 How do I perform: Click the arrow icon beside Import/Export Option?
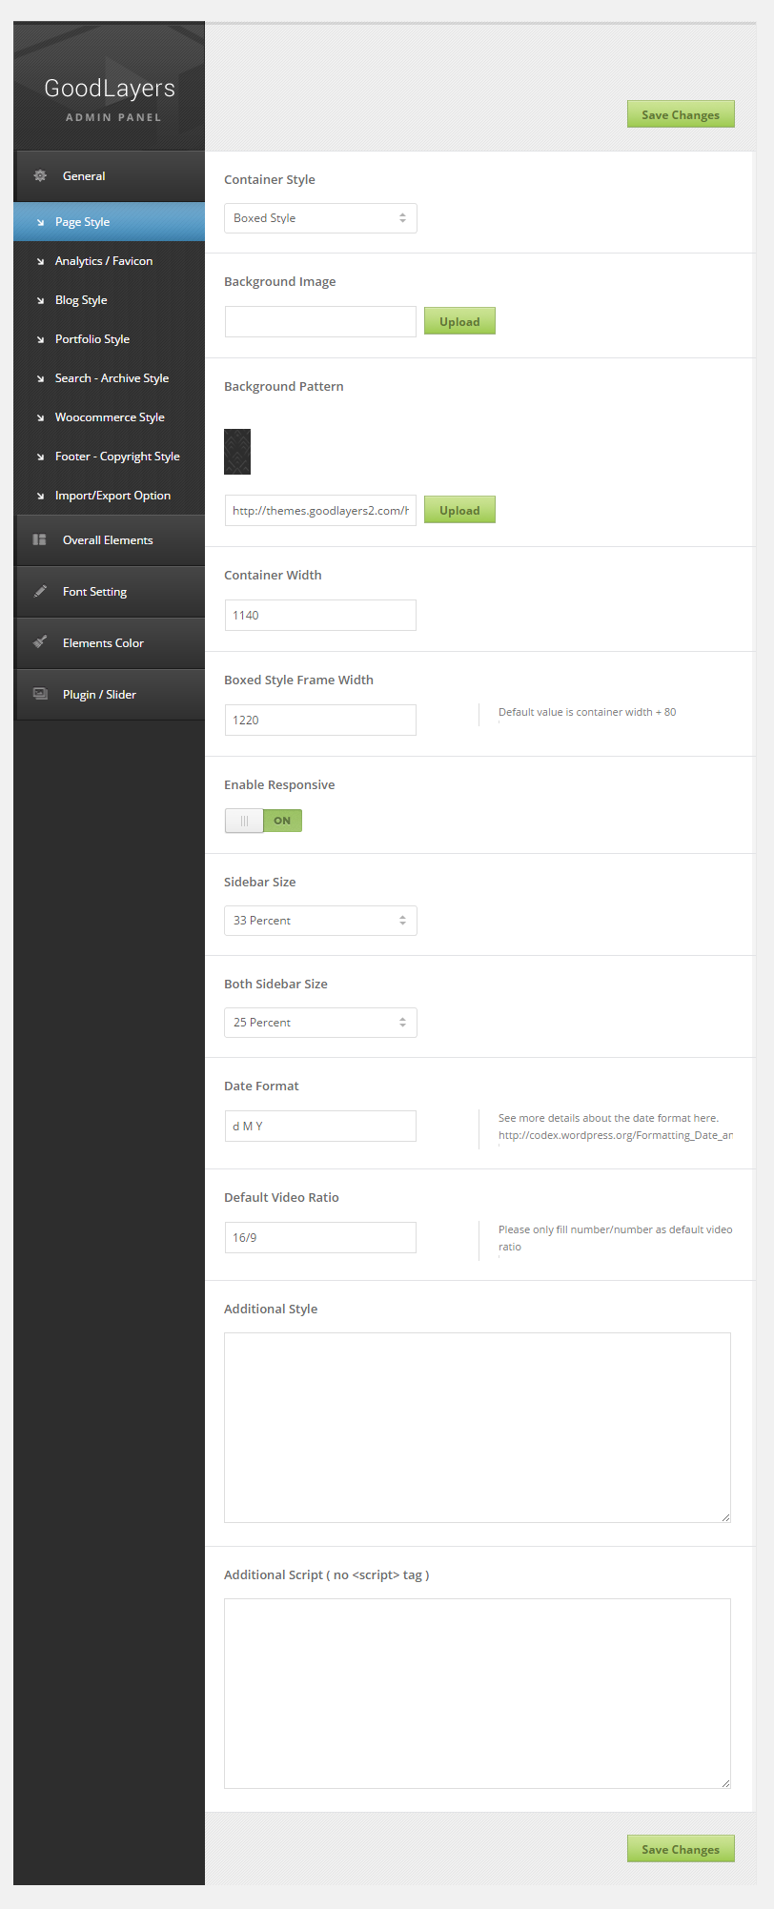coord(40,496)
